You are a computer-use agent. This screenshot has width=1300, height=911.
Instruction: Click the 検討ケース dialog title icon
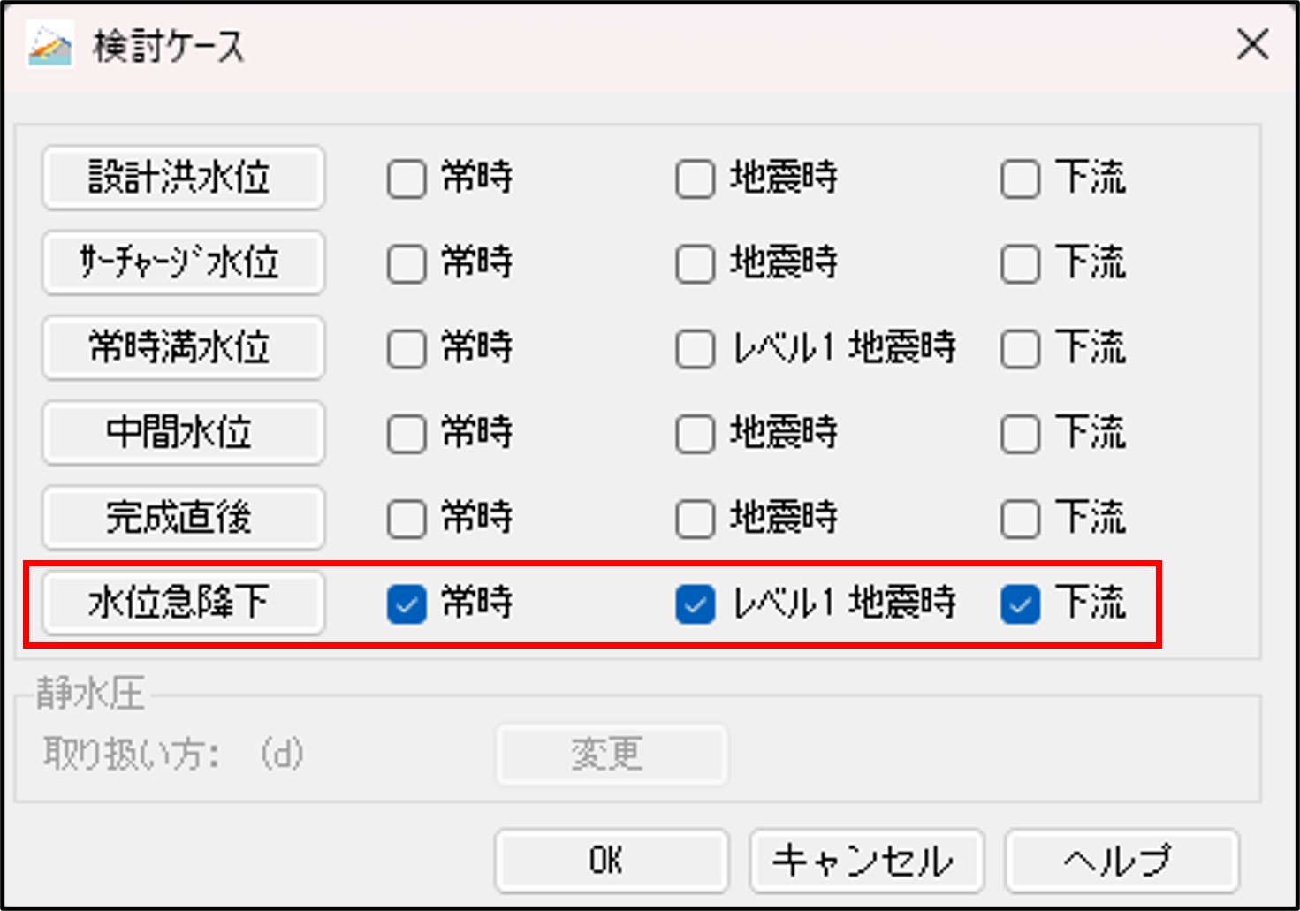coord(49,45)
